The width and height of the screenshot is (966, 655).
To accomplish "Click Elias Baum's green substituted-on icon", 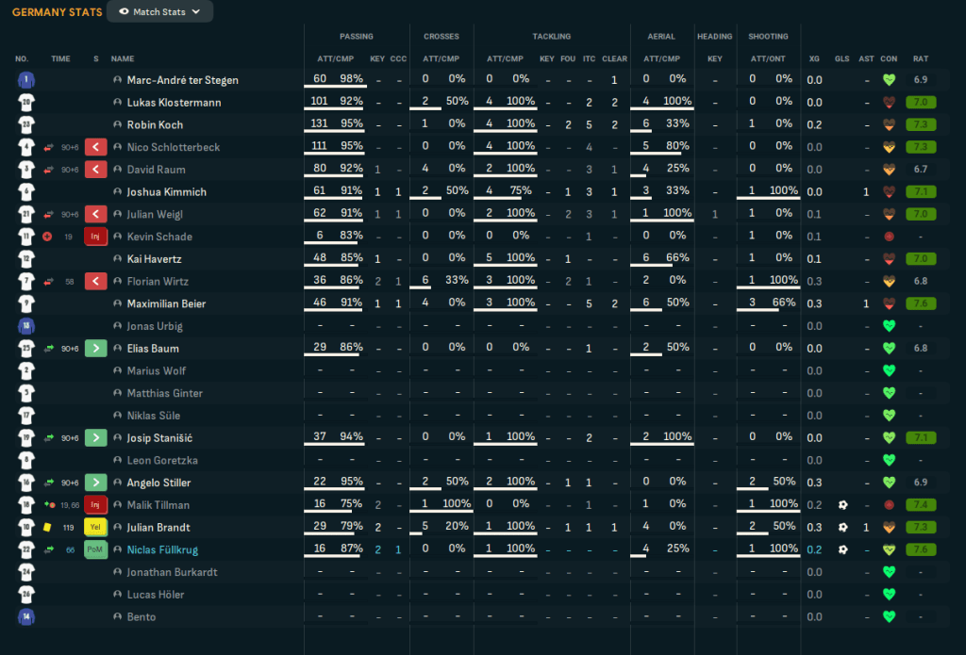I will (x=95, y=349).
